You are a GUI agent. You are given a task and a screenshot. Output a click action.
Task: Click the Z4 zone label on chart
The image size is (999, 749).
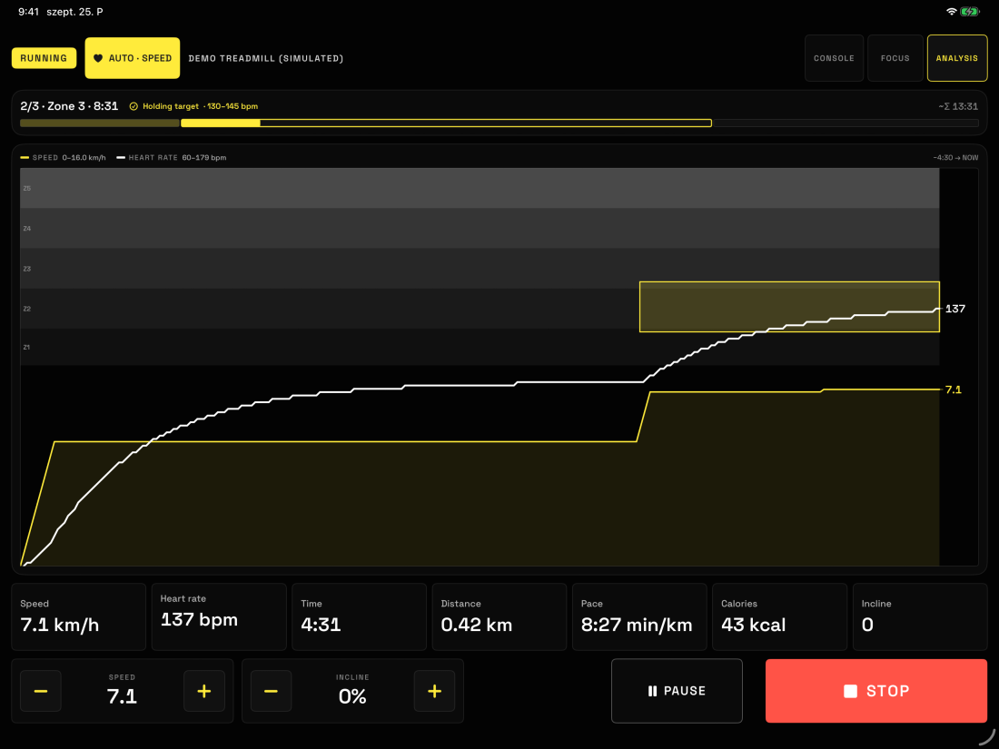tap(26, 229)
